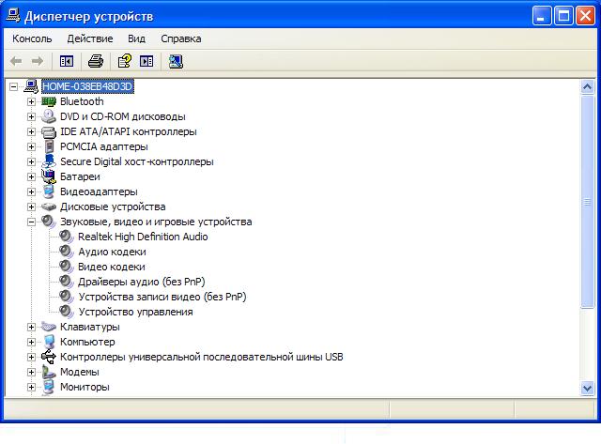Collapse Звуковые, видео и игровые устройства node

point(31,222)
